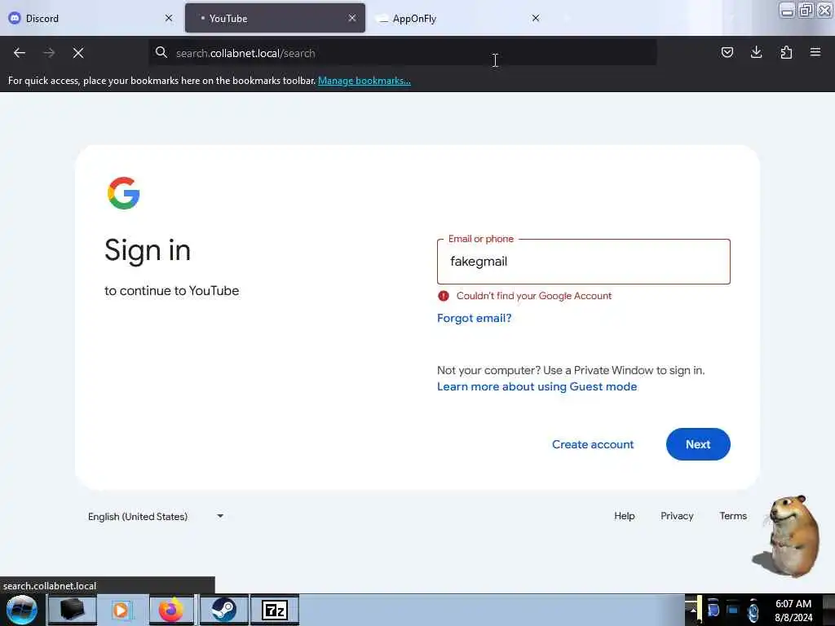Open the media player taskbar icon

click(x=121, y=610)
